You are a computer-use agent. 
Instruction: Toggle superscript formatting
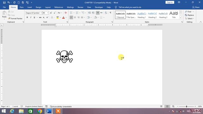pyautogui.click(x=47, y=17)
